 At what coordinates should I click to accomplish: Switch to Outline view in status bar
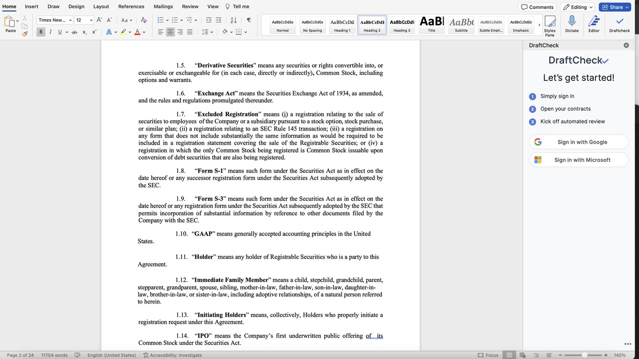[x=536, y=355]
